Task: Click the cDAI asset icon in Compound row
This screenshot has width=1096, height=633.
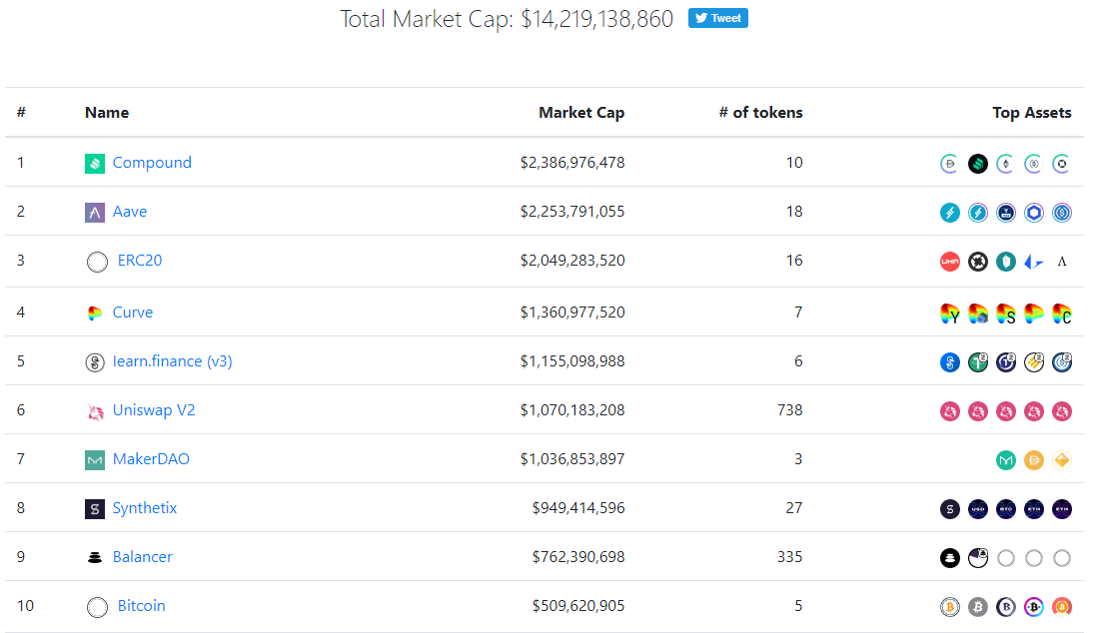Action: pyautogui.click(x=949, y=164)
